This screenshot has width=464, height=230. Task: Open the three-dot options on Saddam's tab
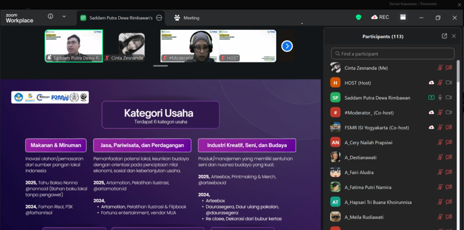click(x=159, y=18)
